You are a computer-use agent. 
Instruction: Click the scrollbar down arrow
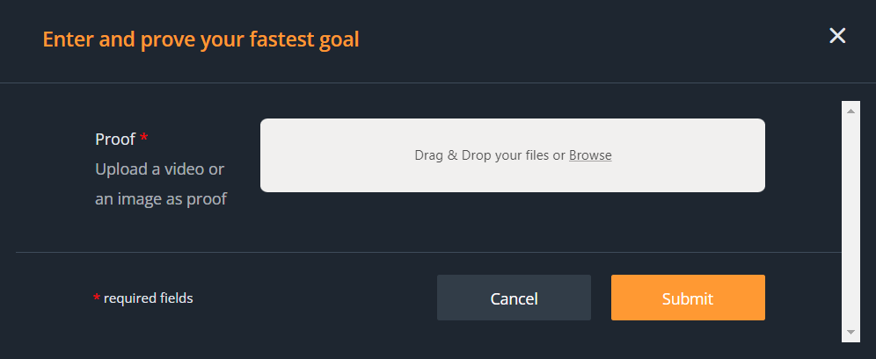pos(850,333)
